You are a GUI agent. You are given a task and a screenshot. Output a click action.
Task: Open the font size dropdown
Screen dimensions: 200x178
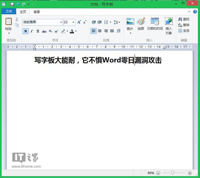[73, 22]
